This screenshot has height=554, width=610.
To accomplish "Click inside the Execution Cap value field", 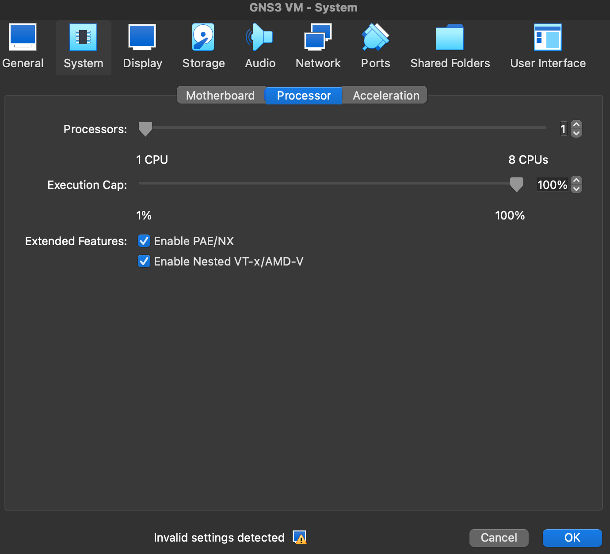I will pyautogui.click(x=552, y=185).
